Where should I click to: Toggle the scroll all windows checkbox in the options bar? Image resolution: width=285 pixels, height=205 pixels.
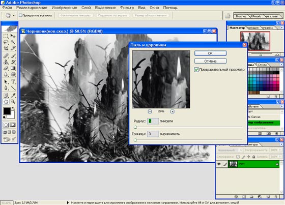coord(20,15)
